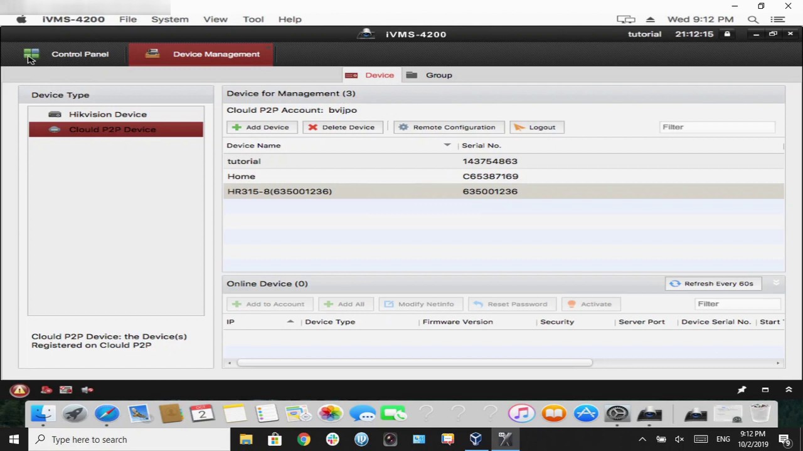Screen dimensions: 803x451
Task: Click the Server Port column header
Action: pos(642,322)
